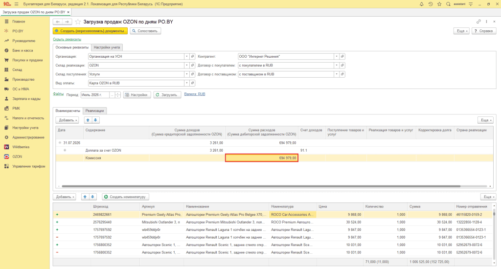The image size is (501, 269).
Task: Move product row up arrow
Action: tap(85, 197)
